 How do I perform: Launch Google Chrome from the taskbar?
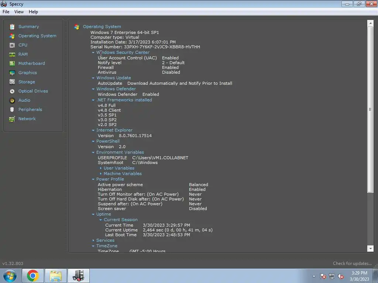[x=33, y=276]
